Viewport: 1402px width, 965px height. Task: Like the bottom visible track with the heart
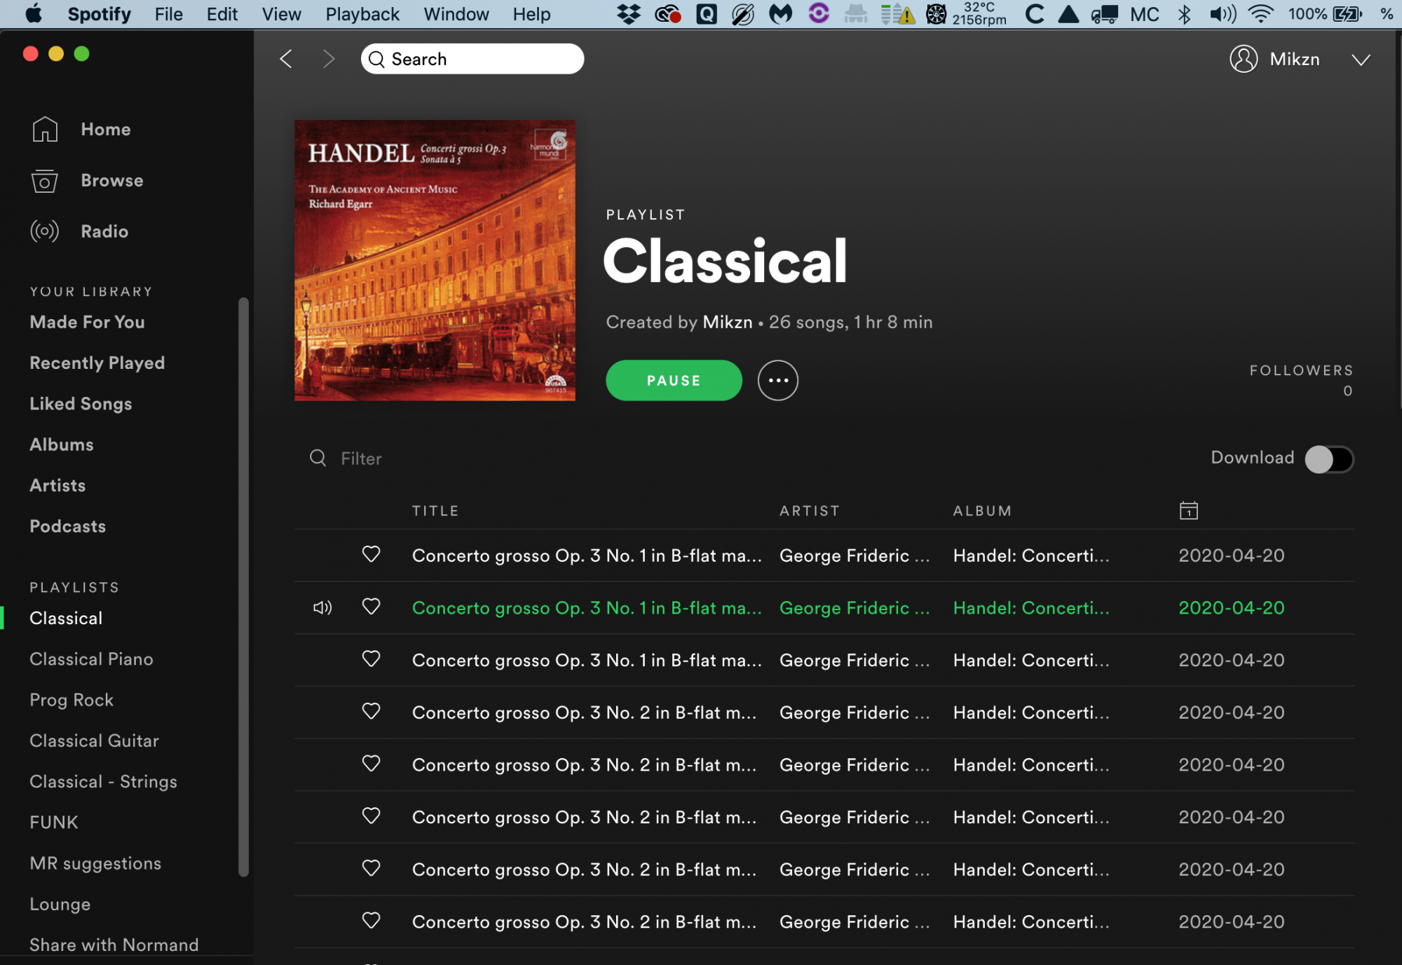(371, 921)
